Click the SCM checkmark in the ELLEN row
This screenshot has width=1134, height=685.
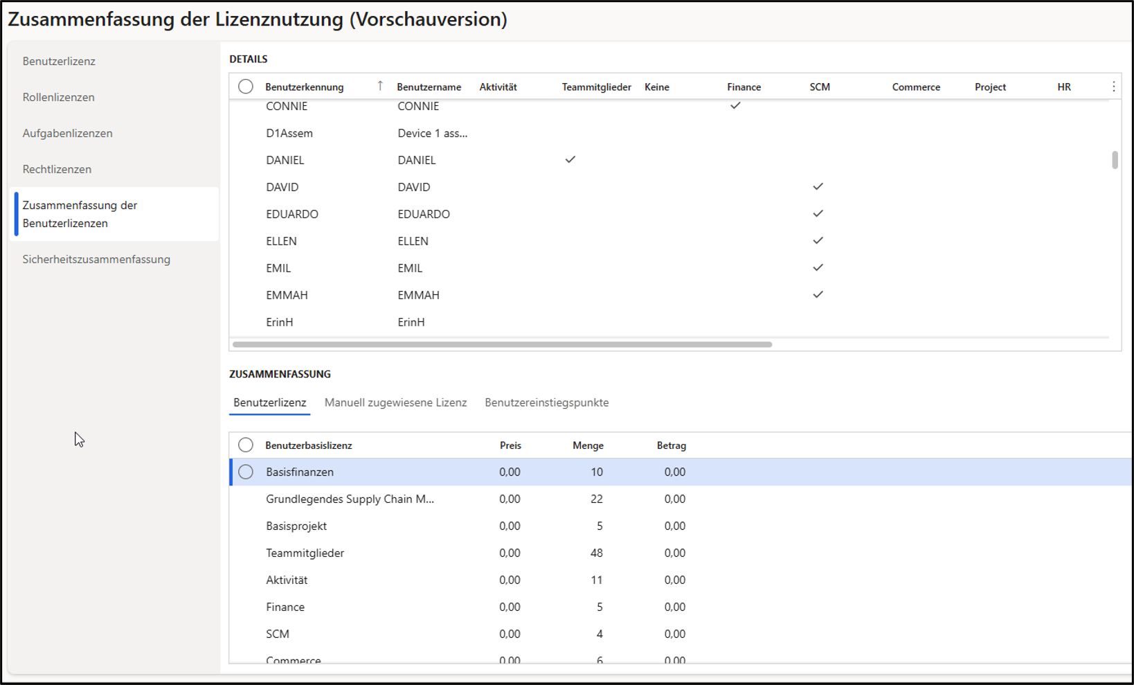(x=818, y=241)
